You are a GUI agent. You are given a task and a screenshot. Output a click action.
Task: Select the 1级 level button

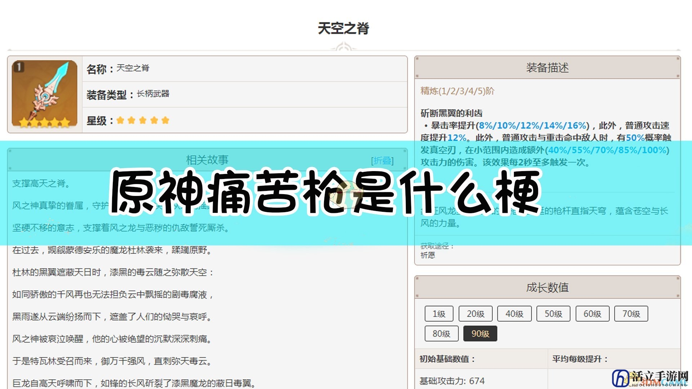[439, 314]
